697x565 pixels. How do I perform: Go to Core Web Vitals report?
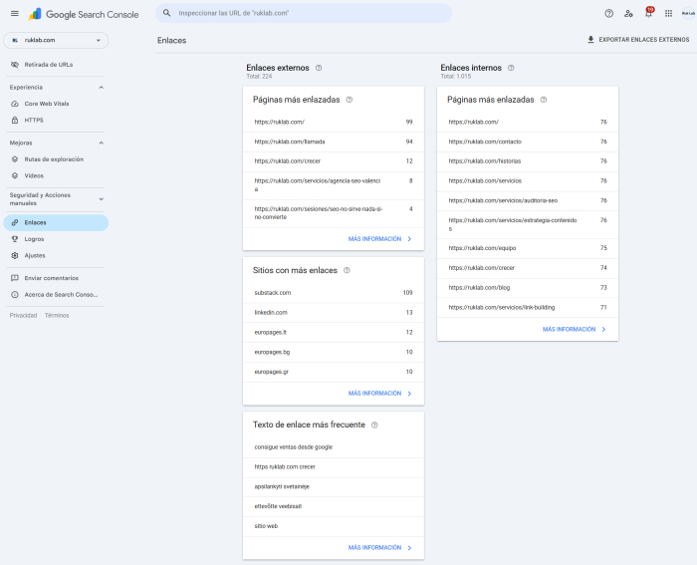[56, 104]
